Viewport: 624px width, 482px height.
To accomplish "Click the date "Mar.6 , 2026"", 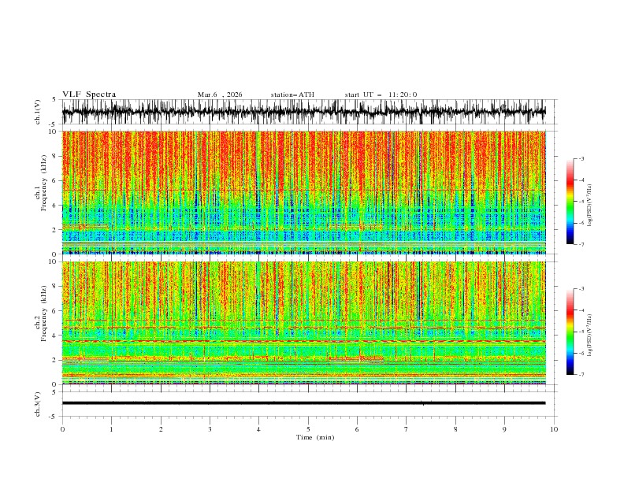I will tap(220, 95).
